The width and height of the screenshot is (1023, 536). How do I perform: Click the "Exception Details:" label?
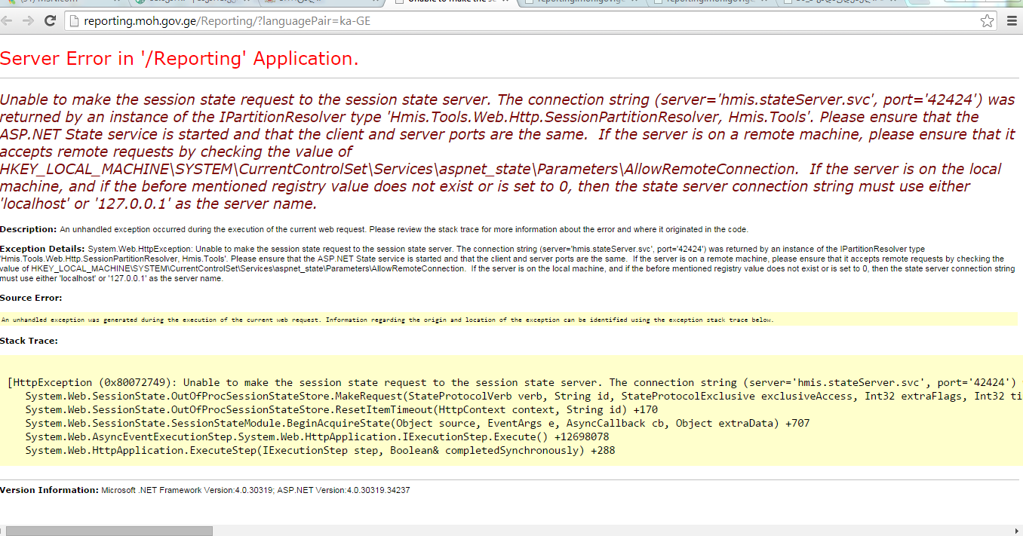click(42, 249)
